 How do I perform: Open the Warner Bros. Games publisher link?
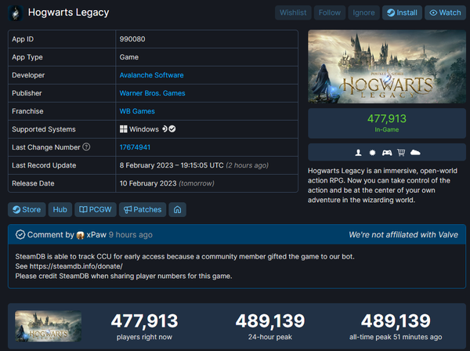[x=152, y=93]
